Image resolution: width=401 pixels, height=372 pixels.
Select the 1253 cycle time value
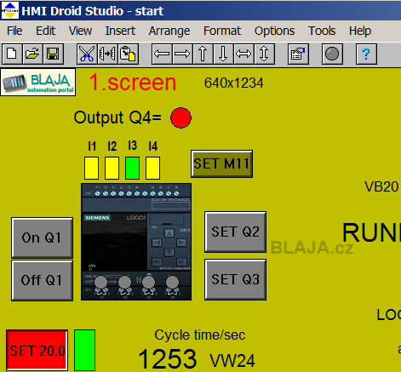point(168,359)
